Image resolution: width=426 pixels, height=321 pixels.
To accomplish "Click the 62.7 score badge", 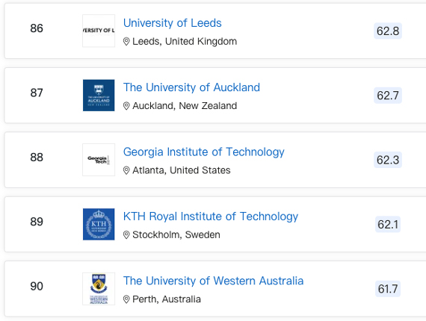I will coord(388,96).
